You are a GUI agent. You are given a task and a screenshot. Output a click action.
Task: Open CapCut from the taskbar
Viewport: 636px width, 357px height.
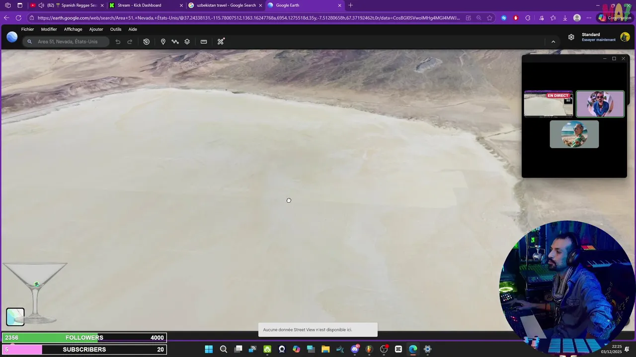pos(398,350)
